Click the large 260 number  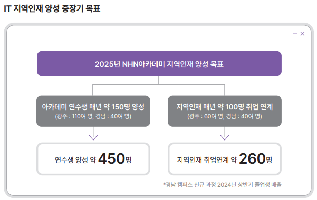(x=252, y=158)
